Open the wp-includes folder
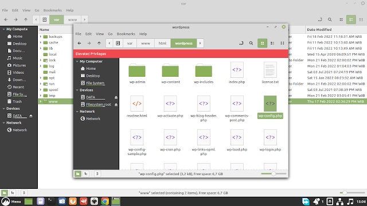Viewport: 367px width, 206px height. pos(204,73)
